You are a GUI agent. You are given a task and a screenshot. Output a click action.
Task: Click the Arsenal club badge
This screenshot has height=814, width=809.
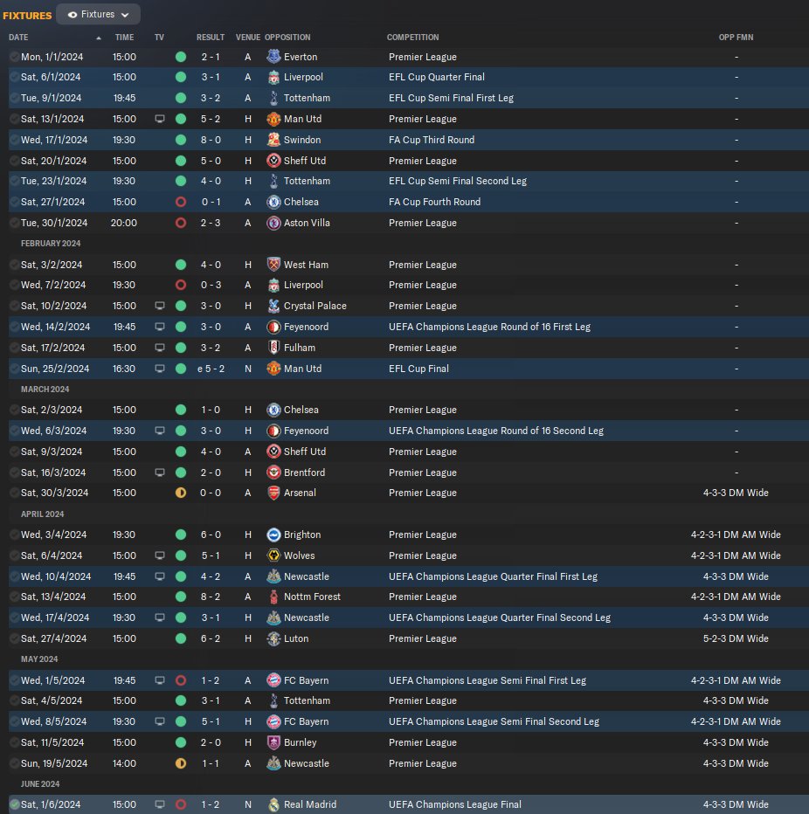pos(273,493)
